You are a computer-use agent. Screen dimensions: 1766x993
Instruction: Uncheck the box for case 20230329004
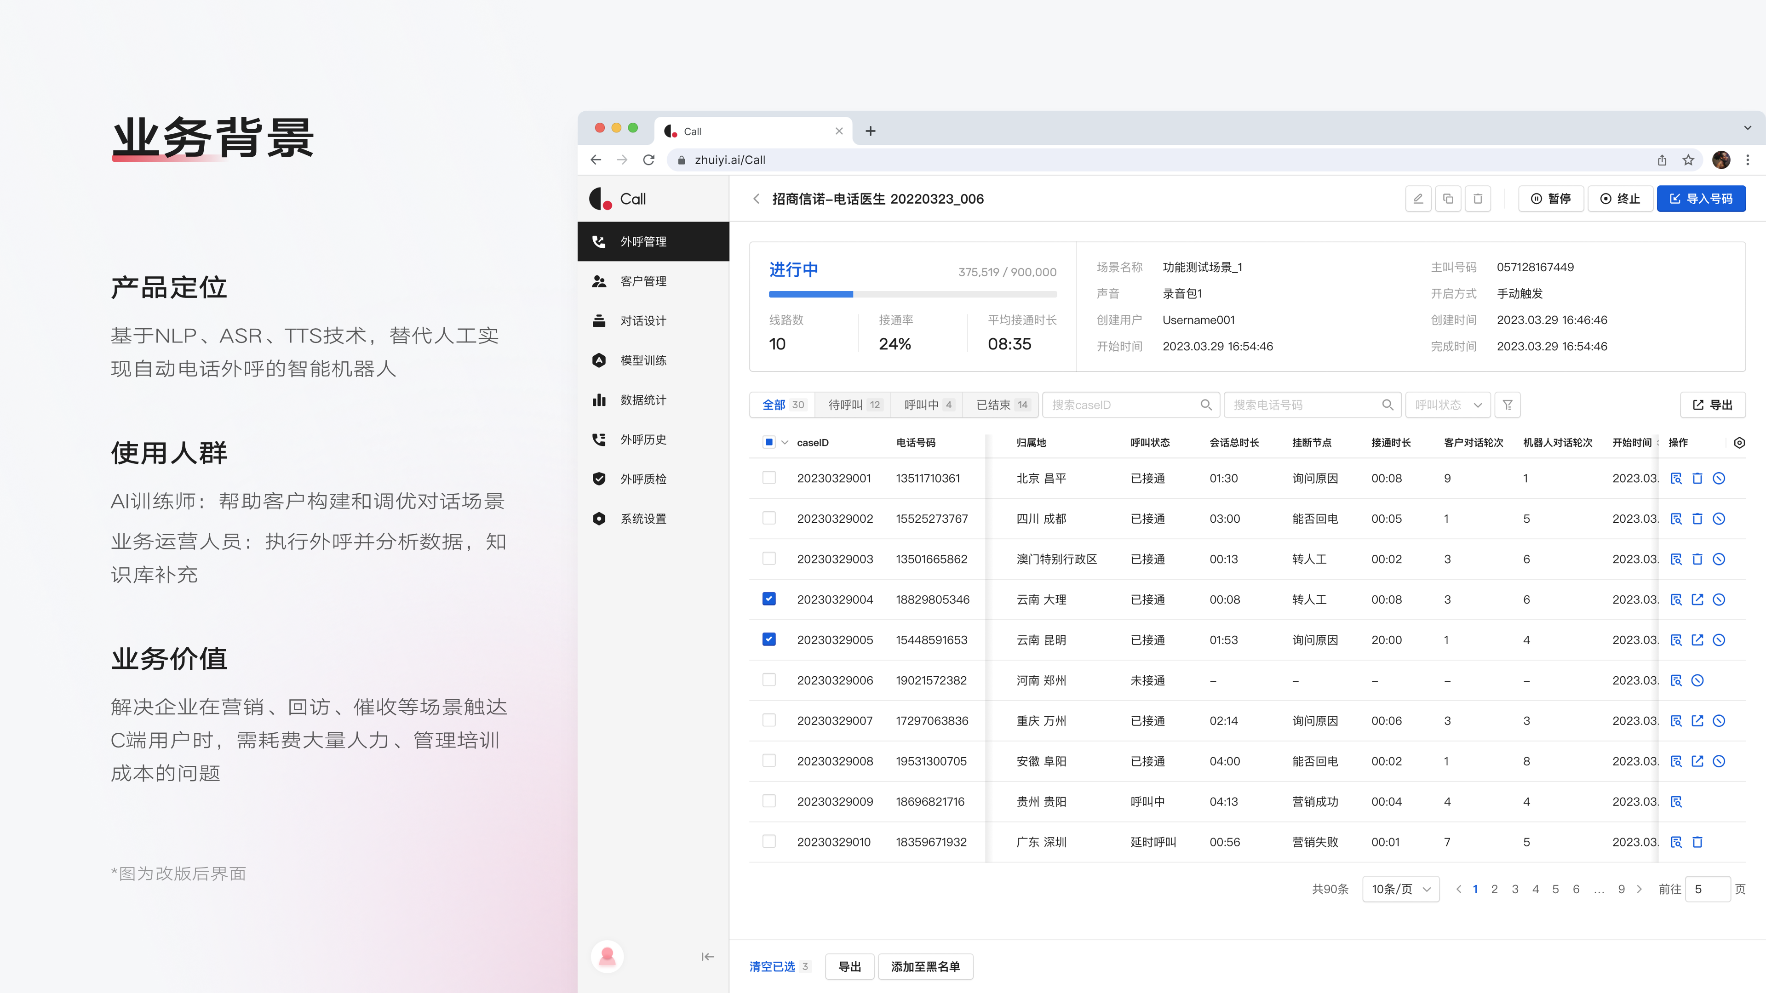[769, 599]
